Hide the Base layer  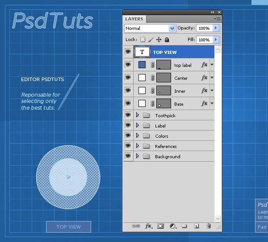click(x=128, y=103)
